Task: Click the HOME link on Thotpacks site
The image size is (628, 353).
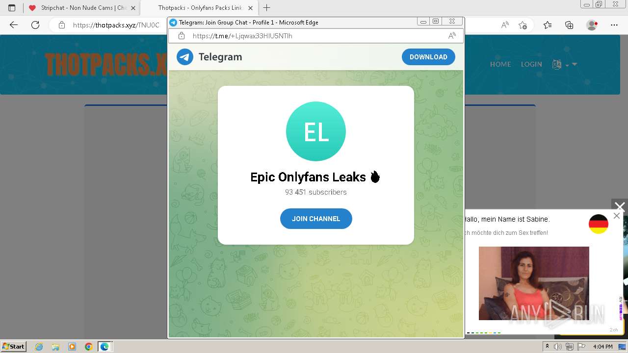Action: [x=500, y=64]
